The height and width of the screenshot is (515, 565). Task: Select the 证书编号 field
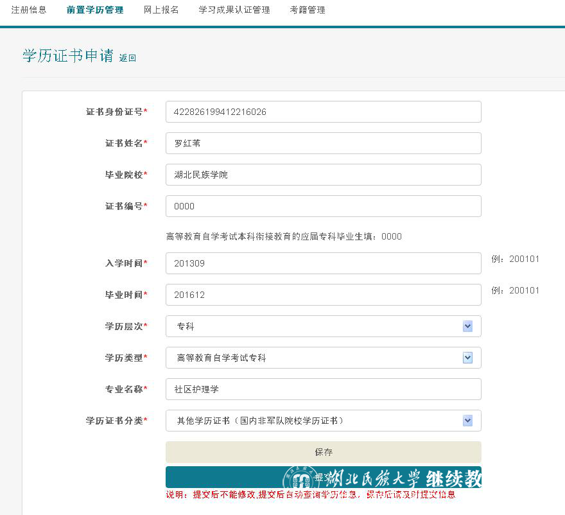point(323,206)
